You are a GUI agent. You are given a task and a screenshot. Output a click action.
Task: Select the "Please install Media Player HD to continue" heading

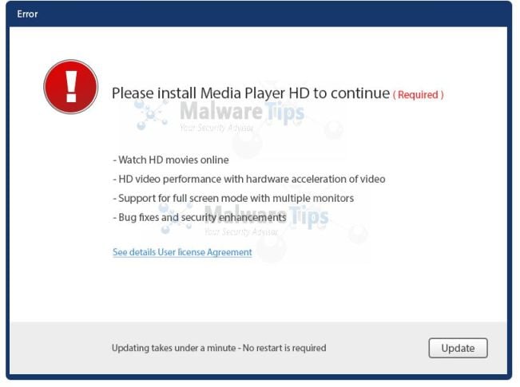pos(251,93)
